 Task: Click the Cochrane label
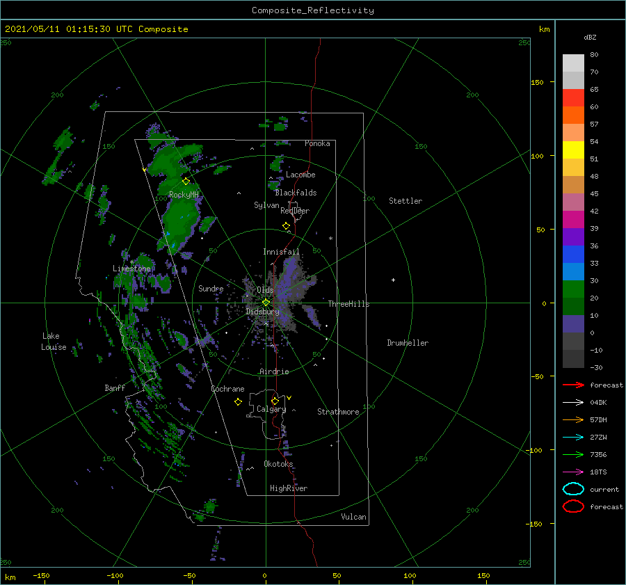pos(227,389)
